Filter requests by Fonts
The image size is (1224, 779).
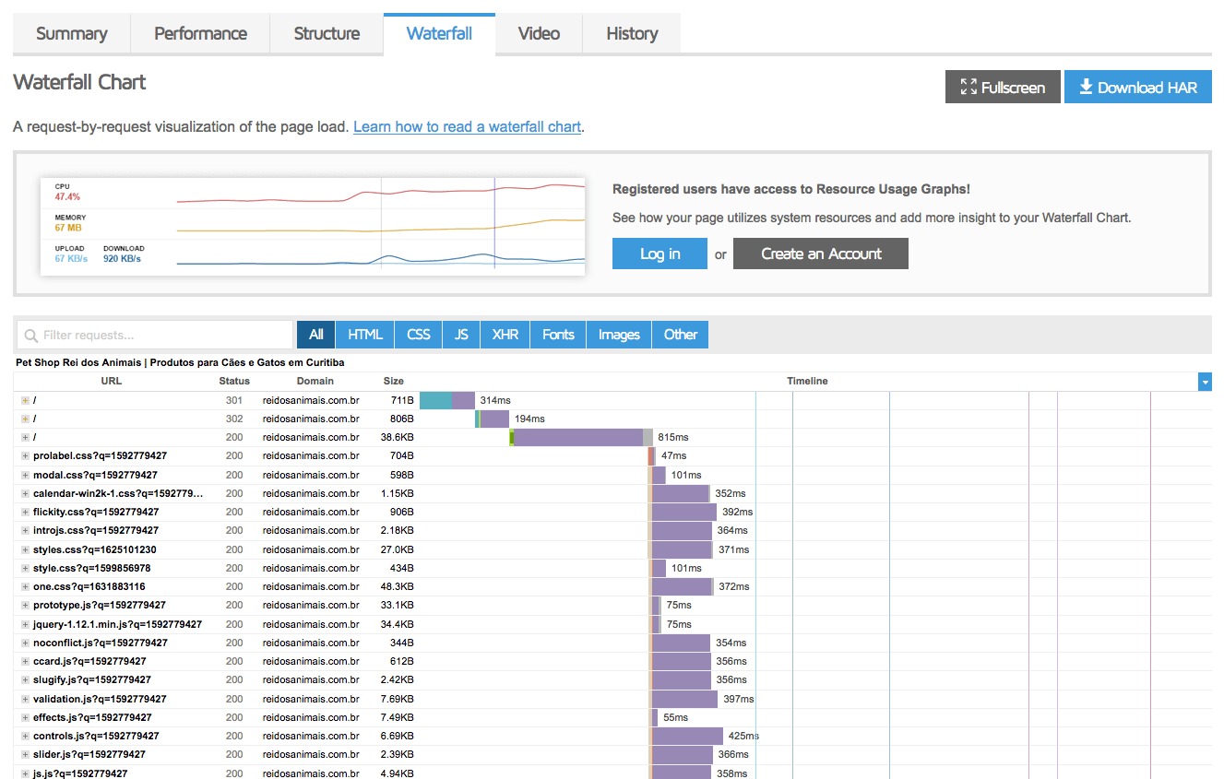(x=558, y=335)
